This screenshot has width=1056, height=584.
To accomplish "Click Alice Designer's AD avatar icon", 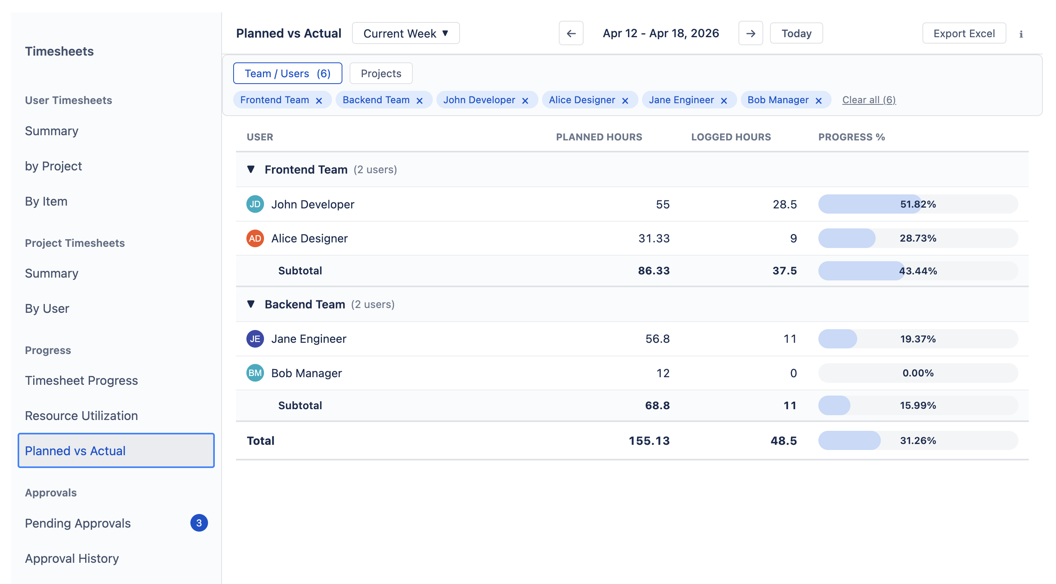I will tap(255, 238).
